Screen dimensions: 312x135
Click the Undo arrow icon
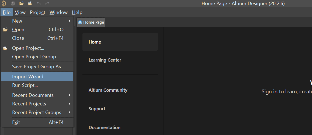tap(39, 3)
